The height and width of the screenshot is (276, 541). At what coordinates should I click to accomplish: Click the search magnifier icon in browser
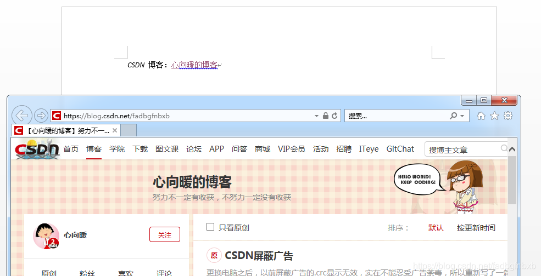pyautogui.click(x=454, y=116)
